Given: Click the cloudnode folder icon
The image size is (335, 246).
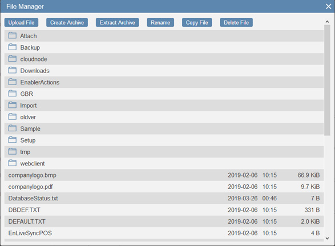Looking at the screenshot, I should point(13,59).
